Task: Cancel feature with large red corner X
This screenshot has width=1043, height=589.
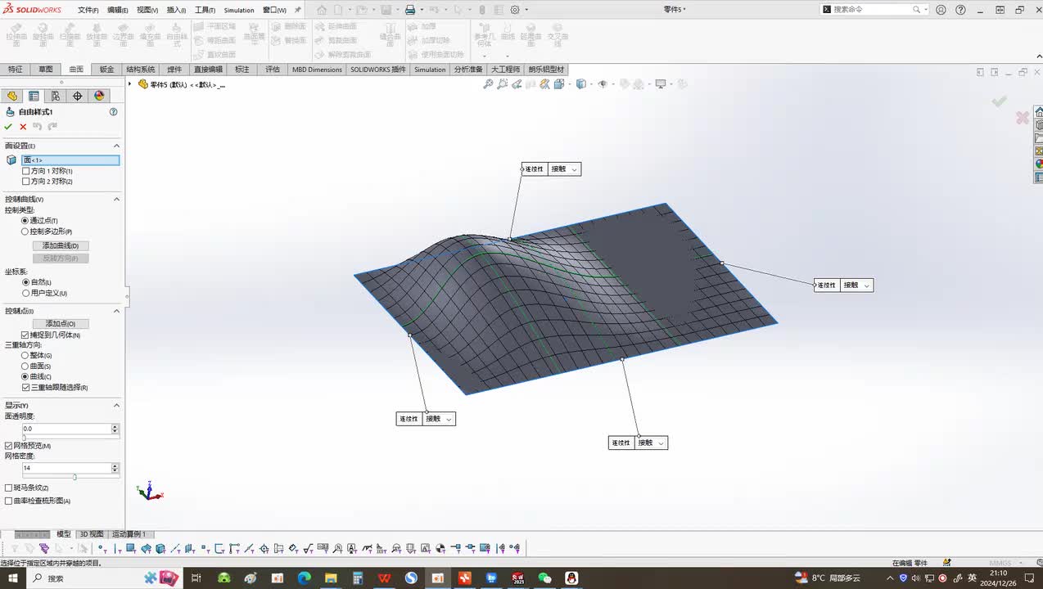Action: 1023,118
